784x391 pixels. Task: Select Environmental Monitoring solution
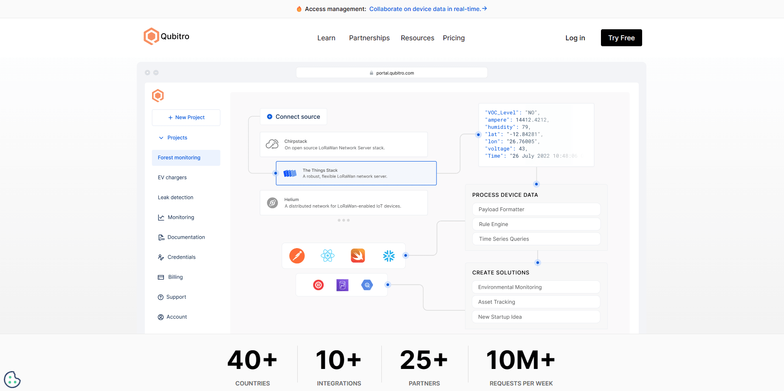tap(536, 288)
